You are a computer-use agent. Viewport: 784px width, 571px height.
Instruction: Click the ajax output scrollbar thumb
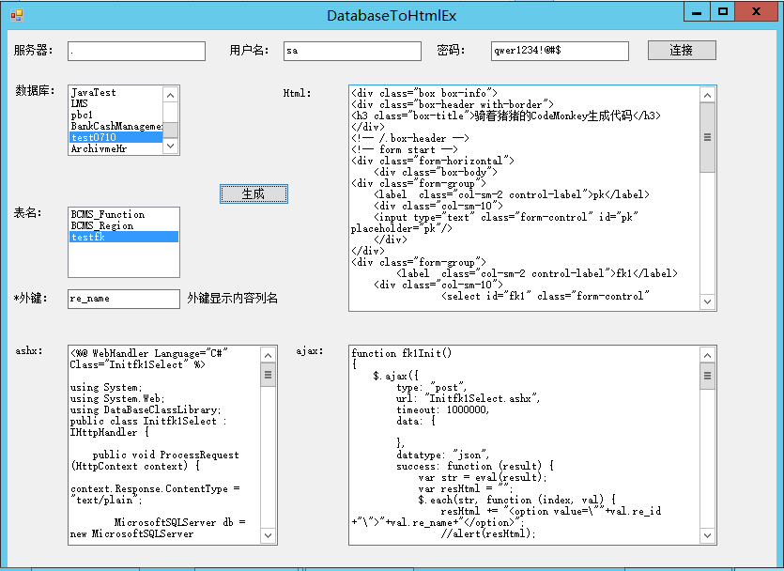(x=707, y=376)
